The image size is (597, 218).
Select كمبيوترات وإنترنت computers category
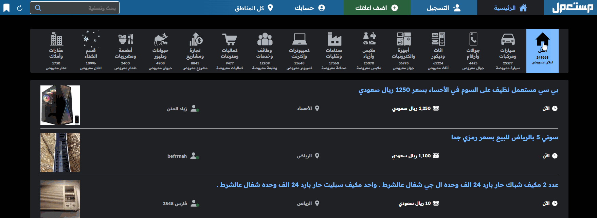click(x=299, y=51)
